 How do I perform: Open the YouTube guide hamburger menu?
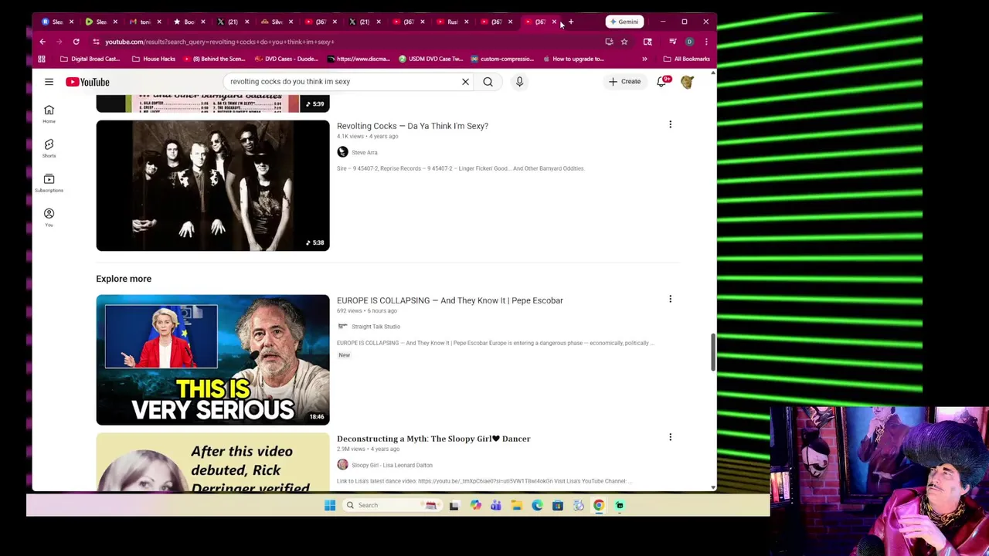(x=49, y=81)
